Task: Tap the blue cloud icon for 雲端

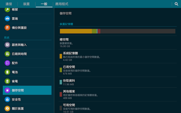Action: coord(7,19)
